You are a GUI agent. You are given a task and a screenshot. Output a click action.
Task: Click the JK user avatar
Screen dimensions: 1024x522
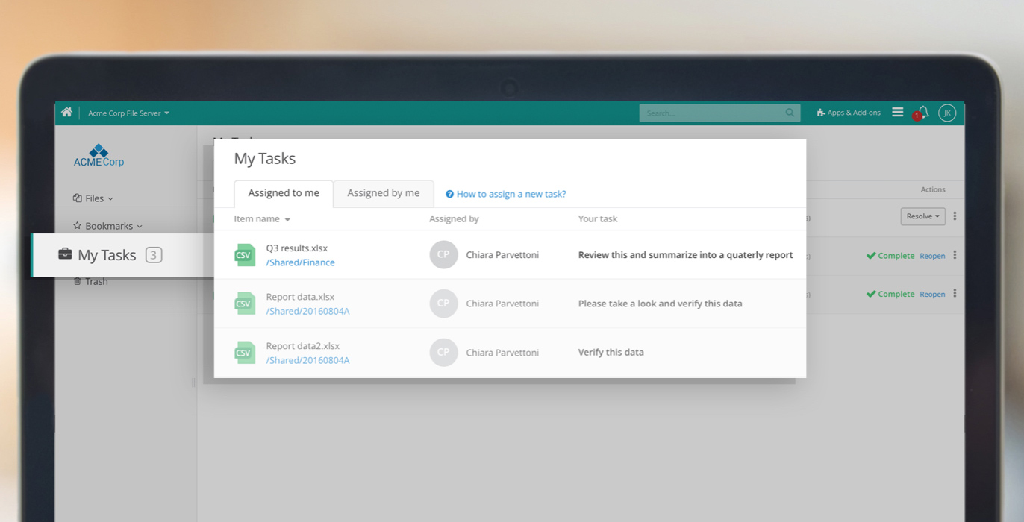(946, 113)
